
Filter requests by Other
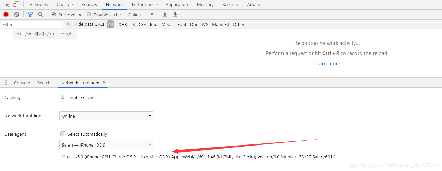coord(239,24)
